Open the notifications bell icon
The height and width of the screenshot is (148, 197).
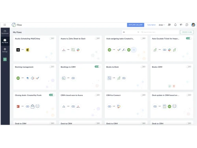coord(175,25)
